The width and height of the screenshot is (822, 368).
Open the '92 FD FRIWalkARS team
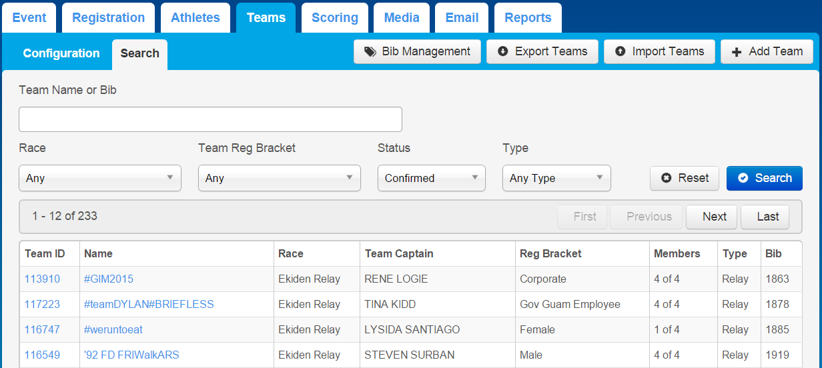tap(131, 355)
